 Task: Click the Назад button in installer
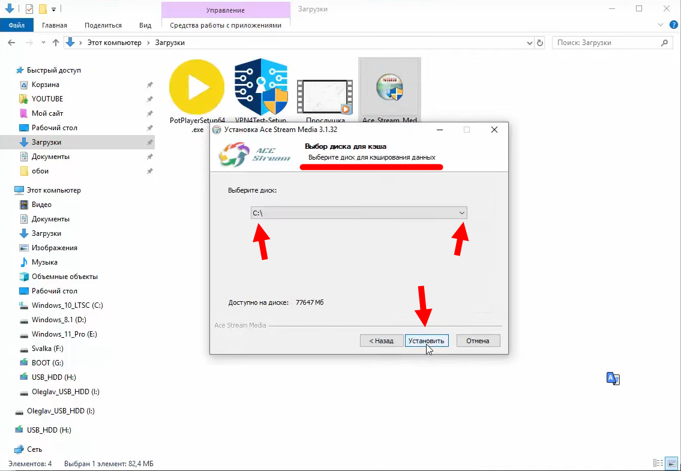tap(381, 341)
